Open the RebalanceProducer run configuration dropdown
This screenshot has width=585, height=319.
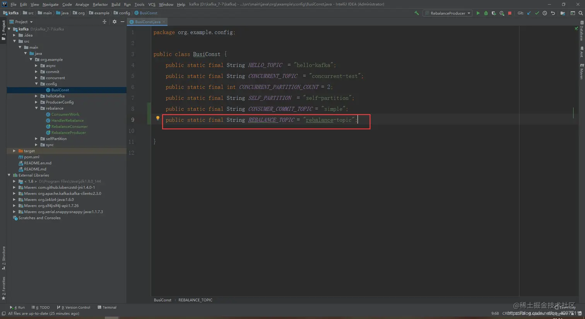point(448,13)
